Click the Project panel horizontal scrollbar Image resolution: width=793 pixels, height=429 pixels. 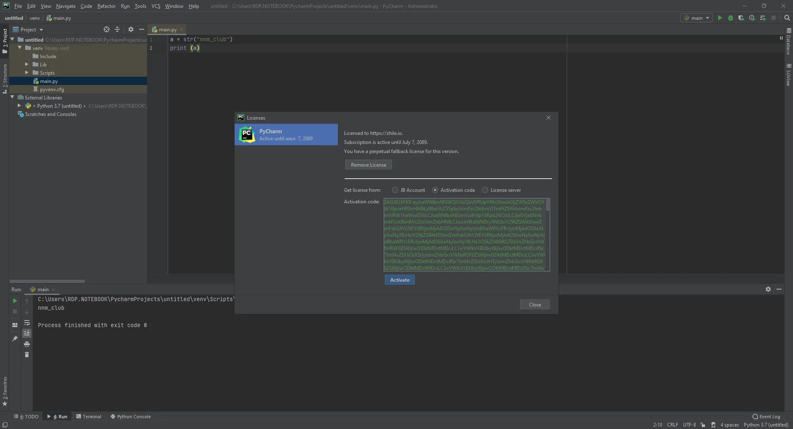coord(47,281)
